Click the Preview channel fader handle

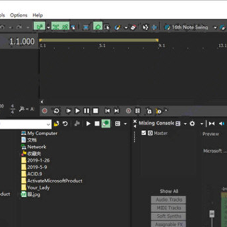point(212,214)
